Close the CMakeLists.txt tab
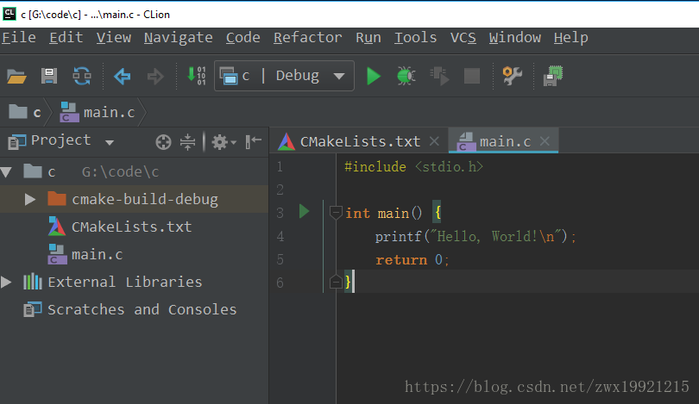The image size is (699, 404). click(434, 141)
